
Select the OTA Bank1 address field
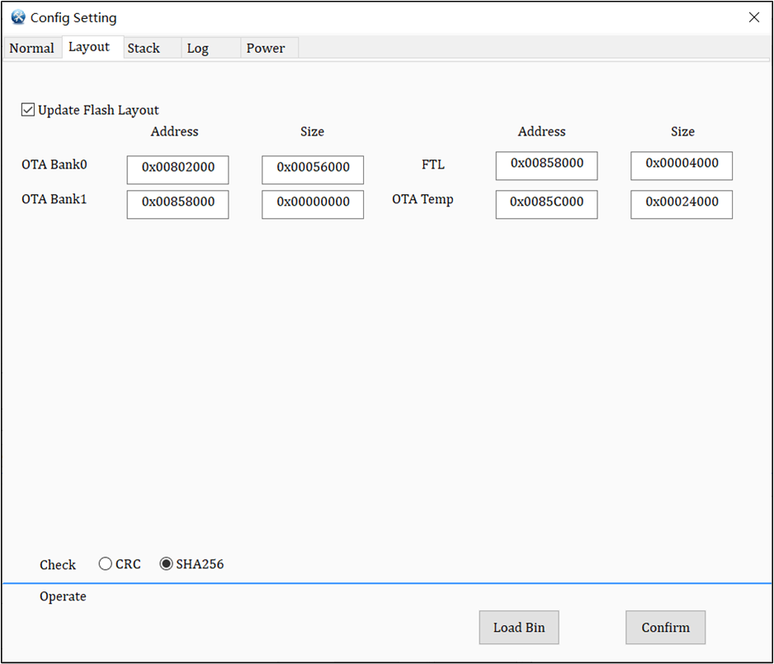click(177, 204)
